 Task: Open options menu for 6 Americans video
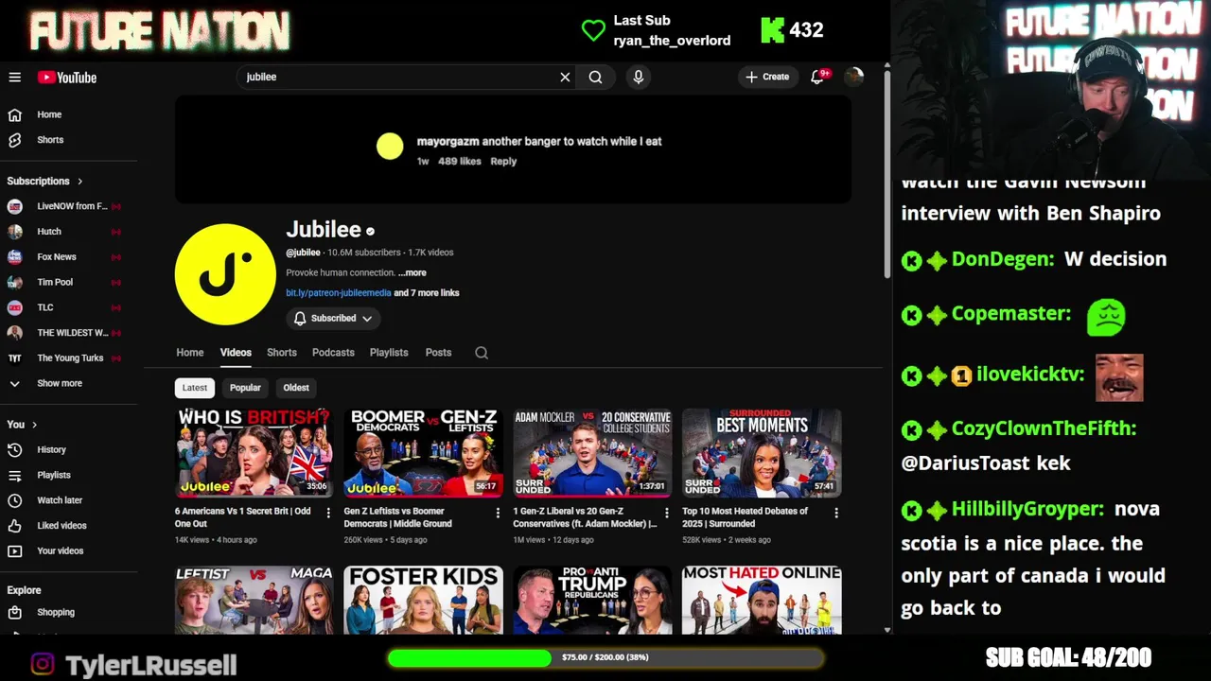click(x=328, y=513)
